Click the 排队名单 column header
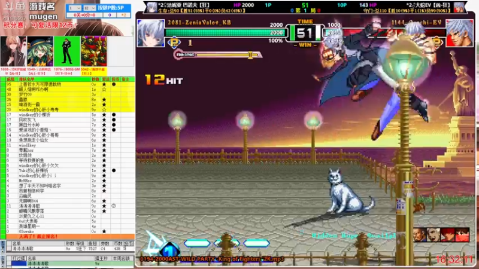 click(x=27, y=79)
